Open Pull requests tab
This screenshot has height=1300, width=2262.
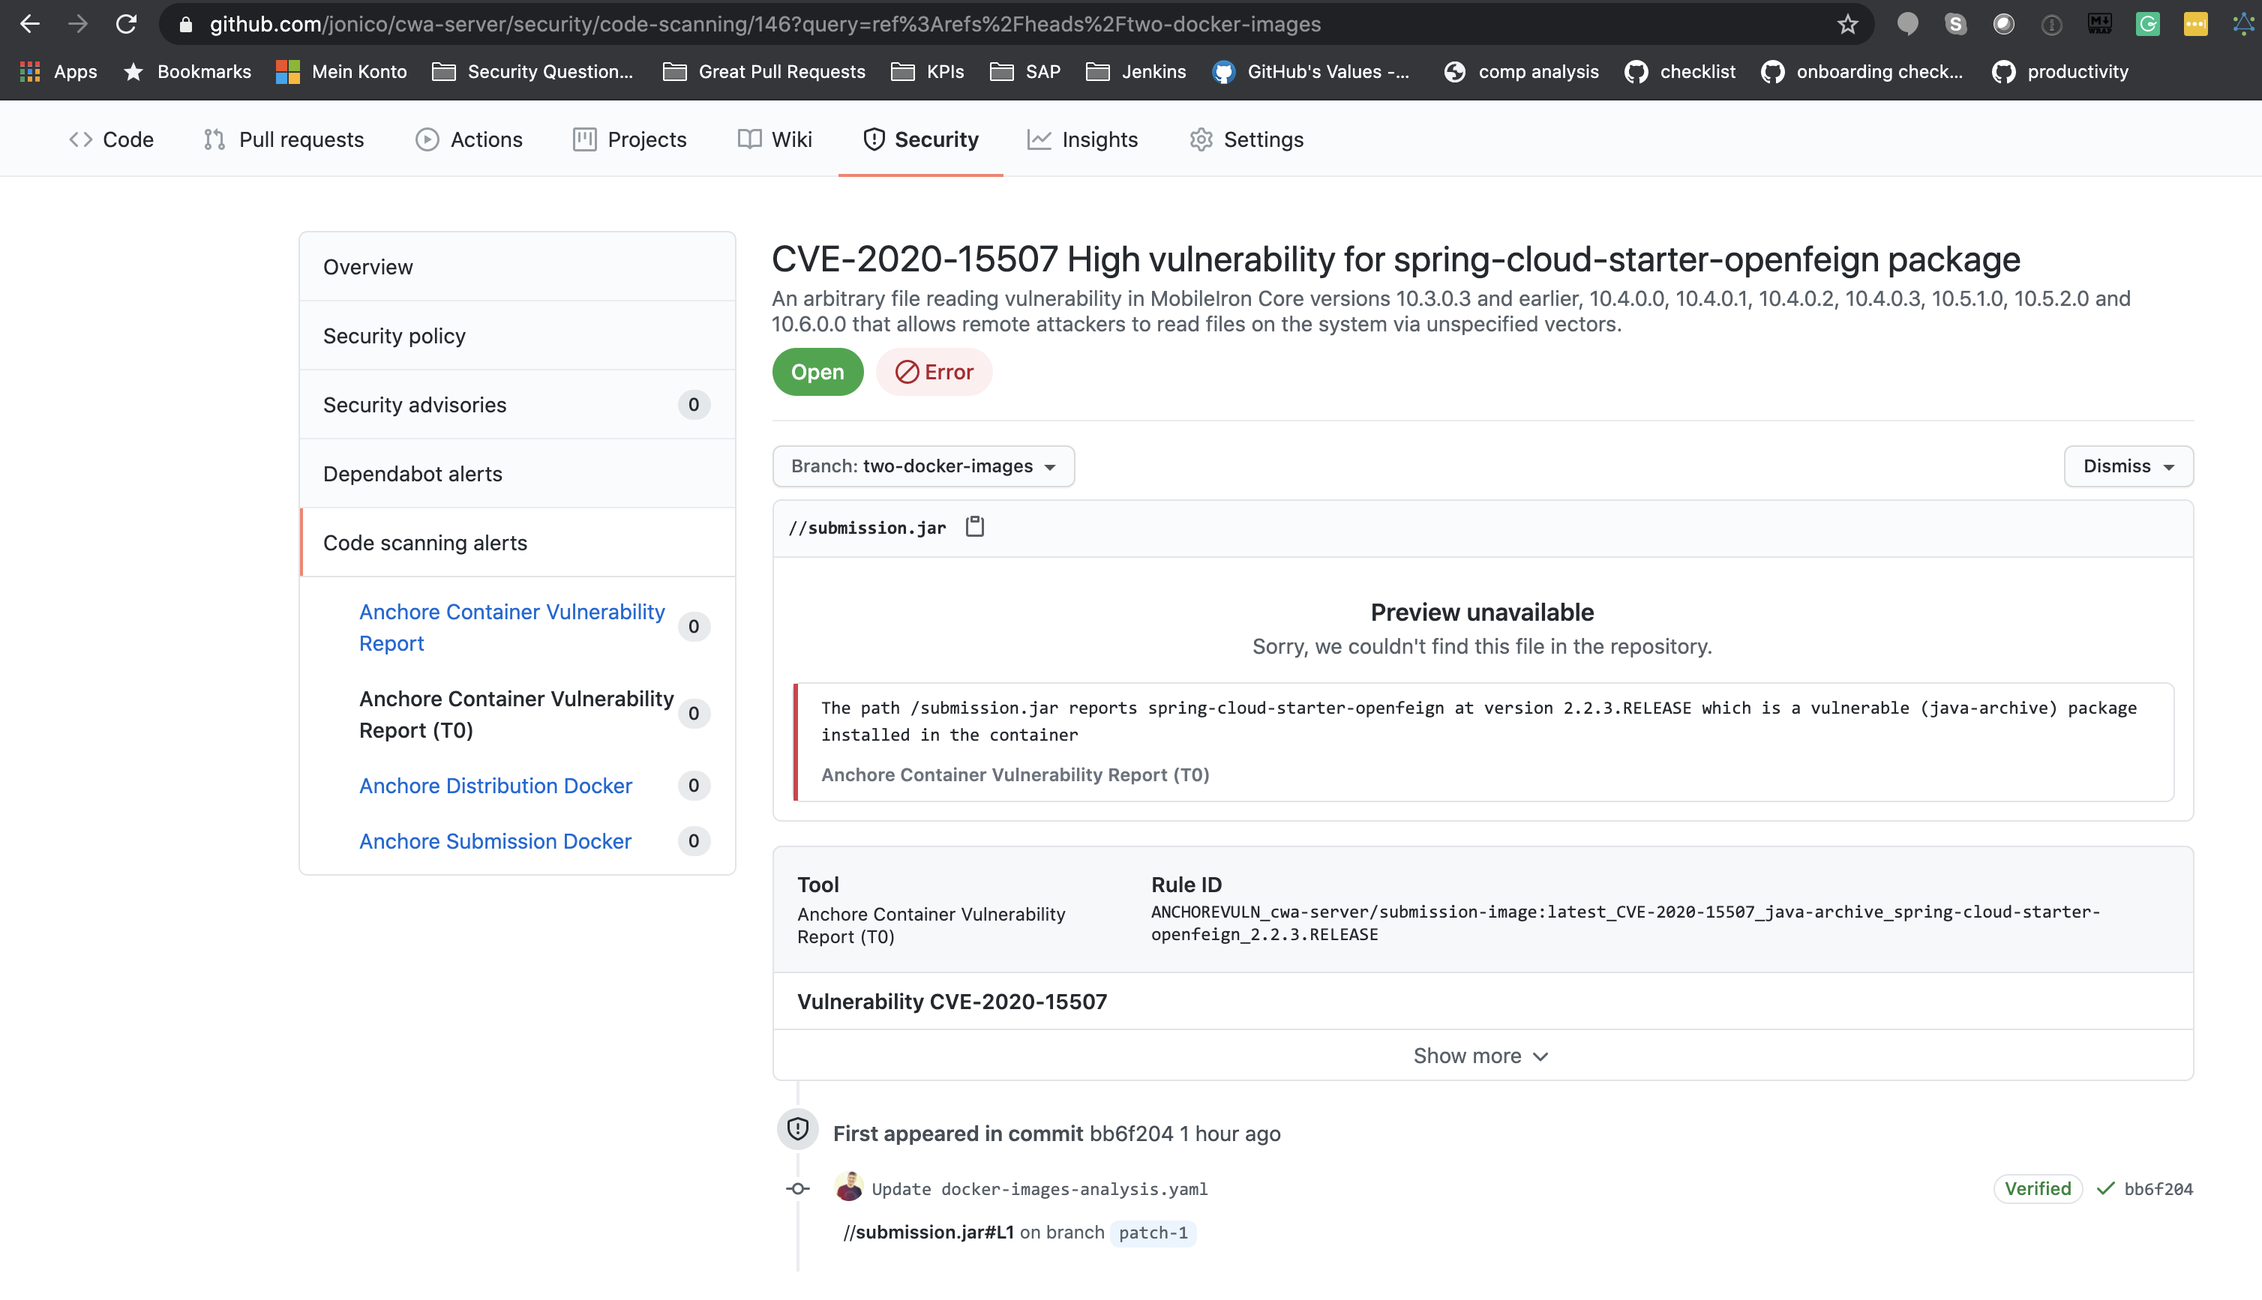284,139
